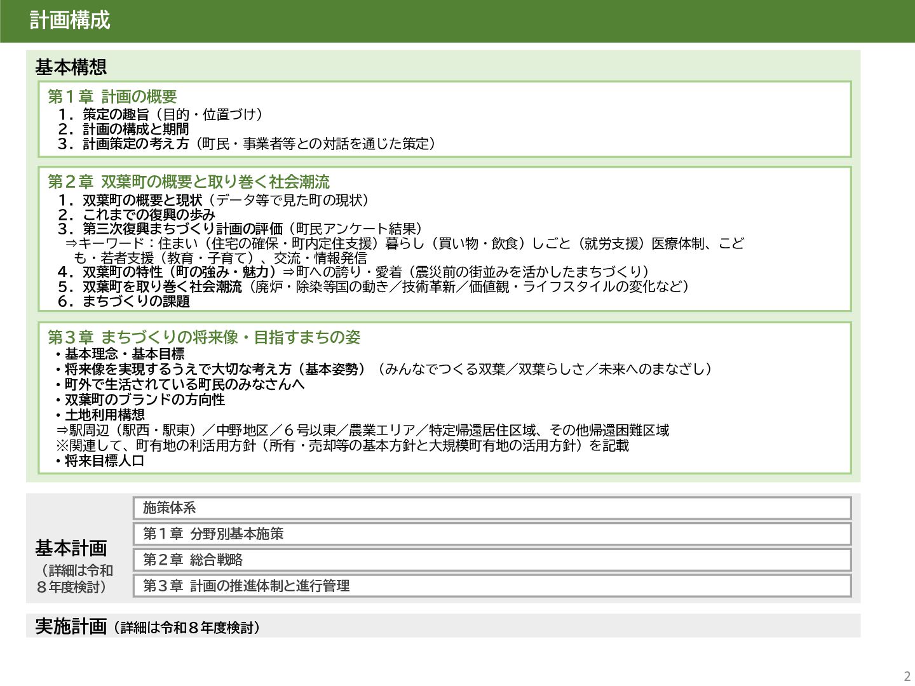Click line 5．双葉町を取り巻く社会潮流
This screenshot has height=686, width=915.
pyautogui.click(x=374, y=286)
